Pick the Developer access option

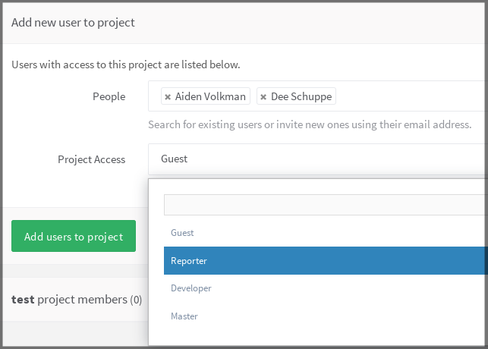click(191, 288)
